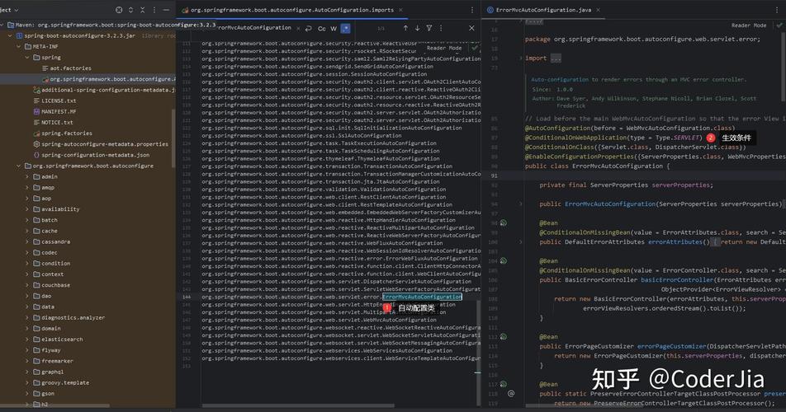Click ServerProperties type in field declaration
The height and width of the screenshot is (412, 786).
[x=619, y=185]
